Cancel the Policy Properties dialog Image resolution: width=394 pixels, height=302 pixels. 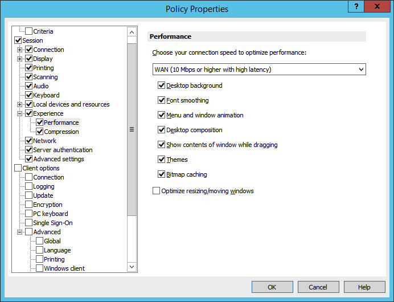pyautogui.click(x=318, y=287)
